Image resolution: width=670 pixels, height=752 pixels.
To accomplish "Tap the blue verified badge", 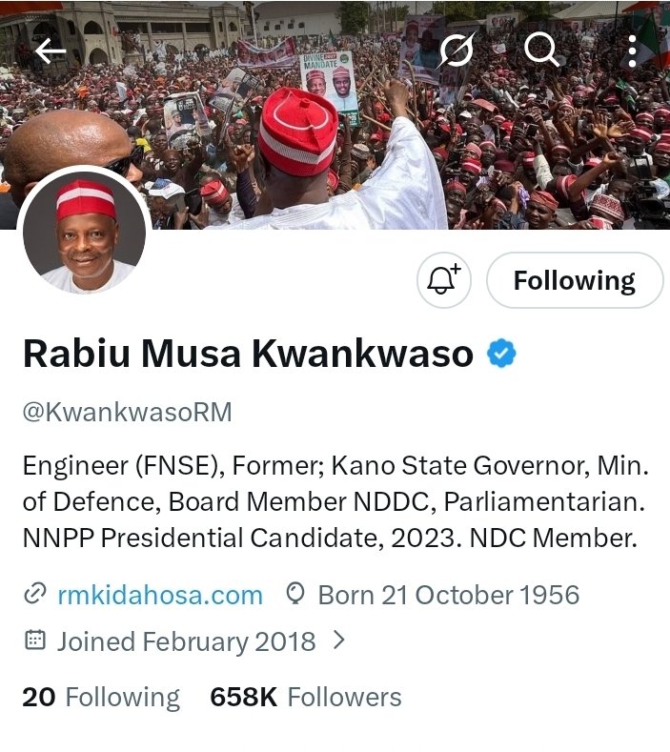I will (501, 354).
